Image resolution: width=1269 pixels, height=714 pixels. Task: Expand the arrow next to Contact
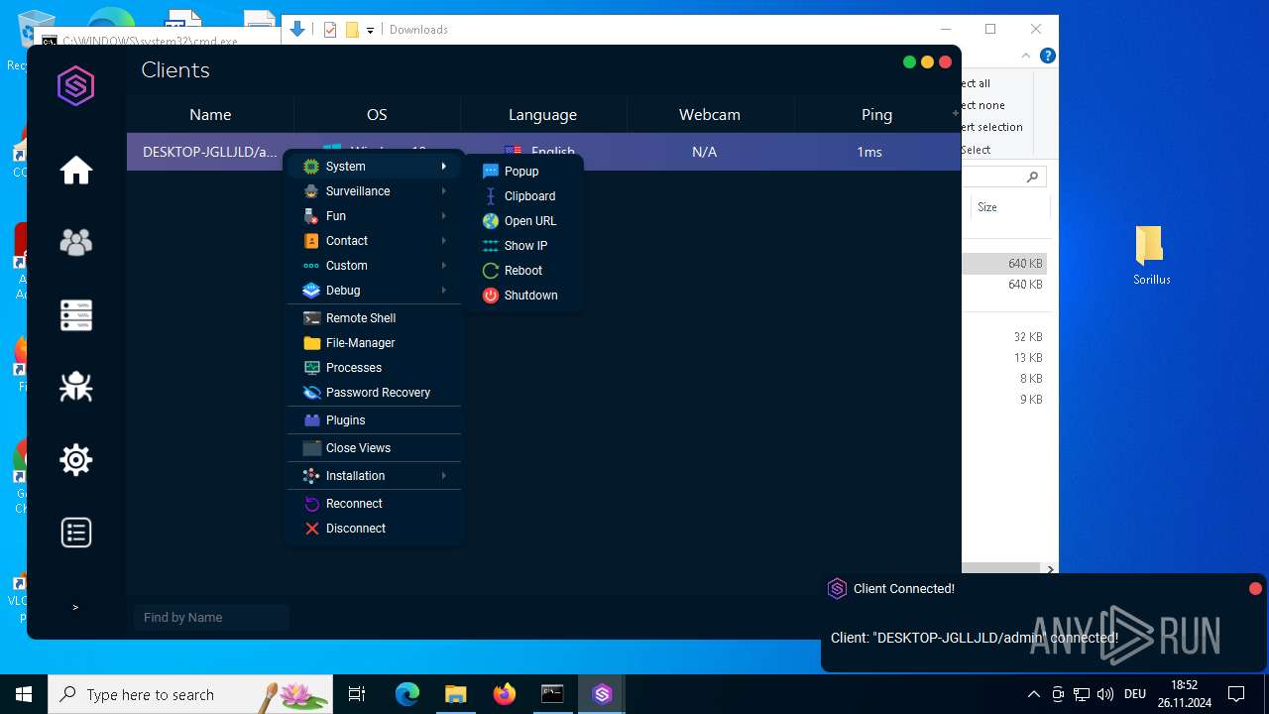(444, 241)
